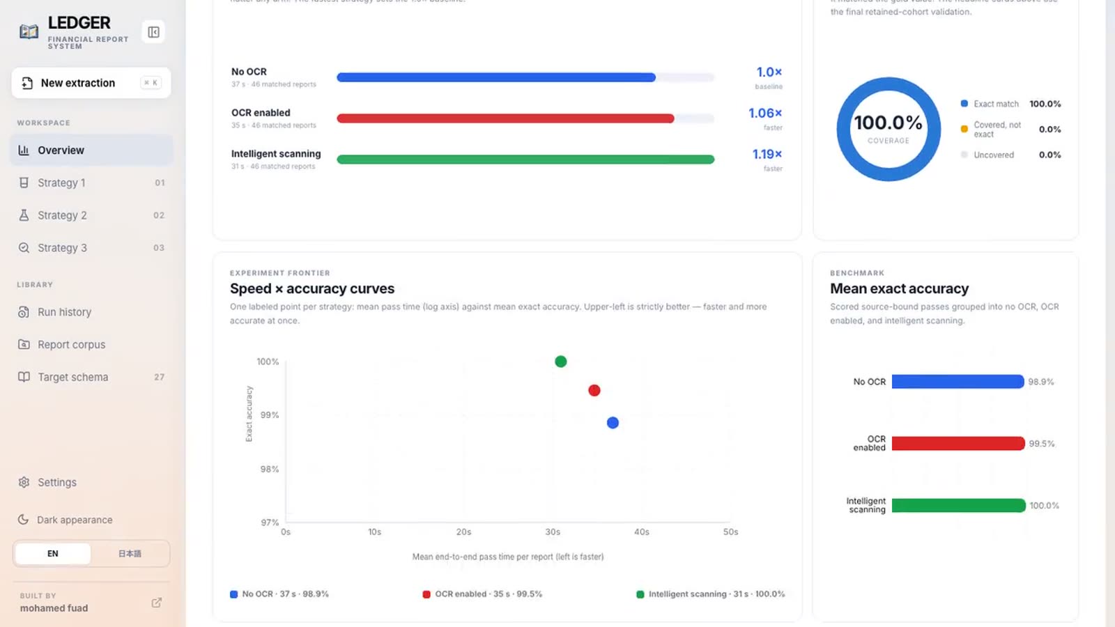Viewport: 1115px width, 627px height.
Task: Collapse the sidebar with the panel icon
Action: click(x=153, y=32)
